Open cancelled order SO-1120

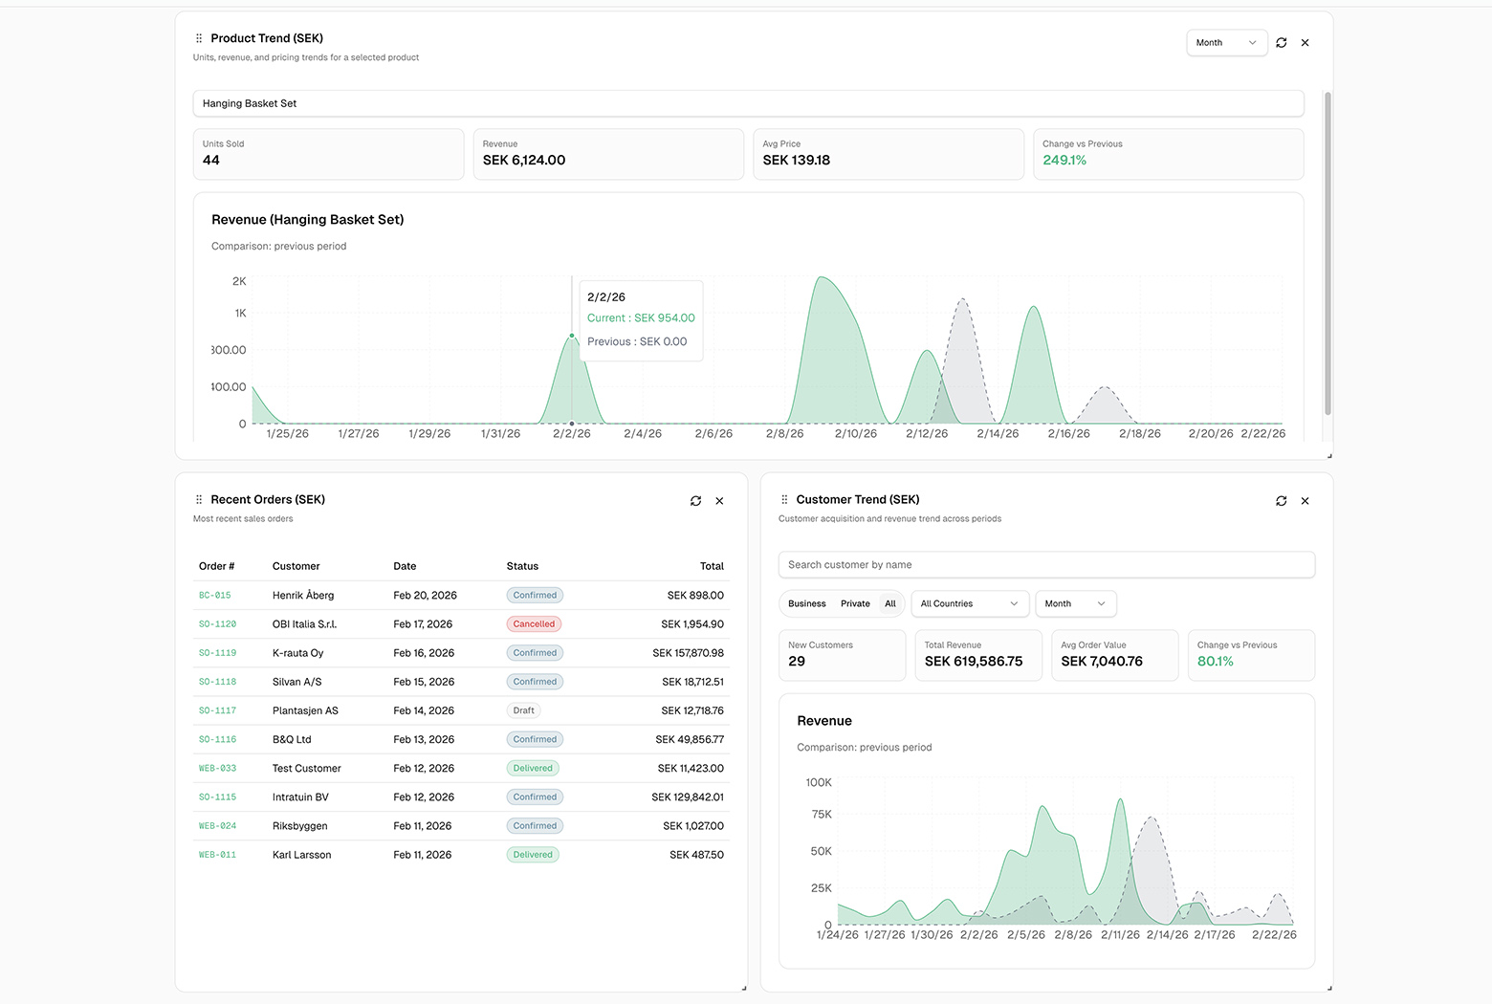pyautogui.click(x=217, y=623)
